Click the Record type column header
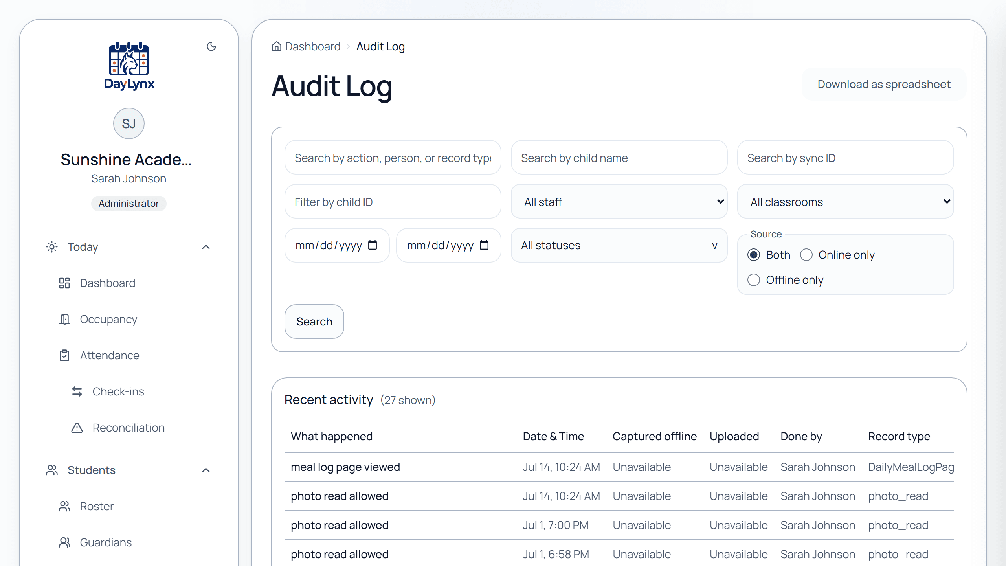 point(899,436)
